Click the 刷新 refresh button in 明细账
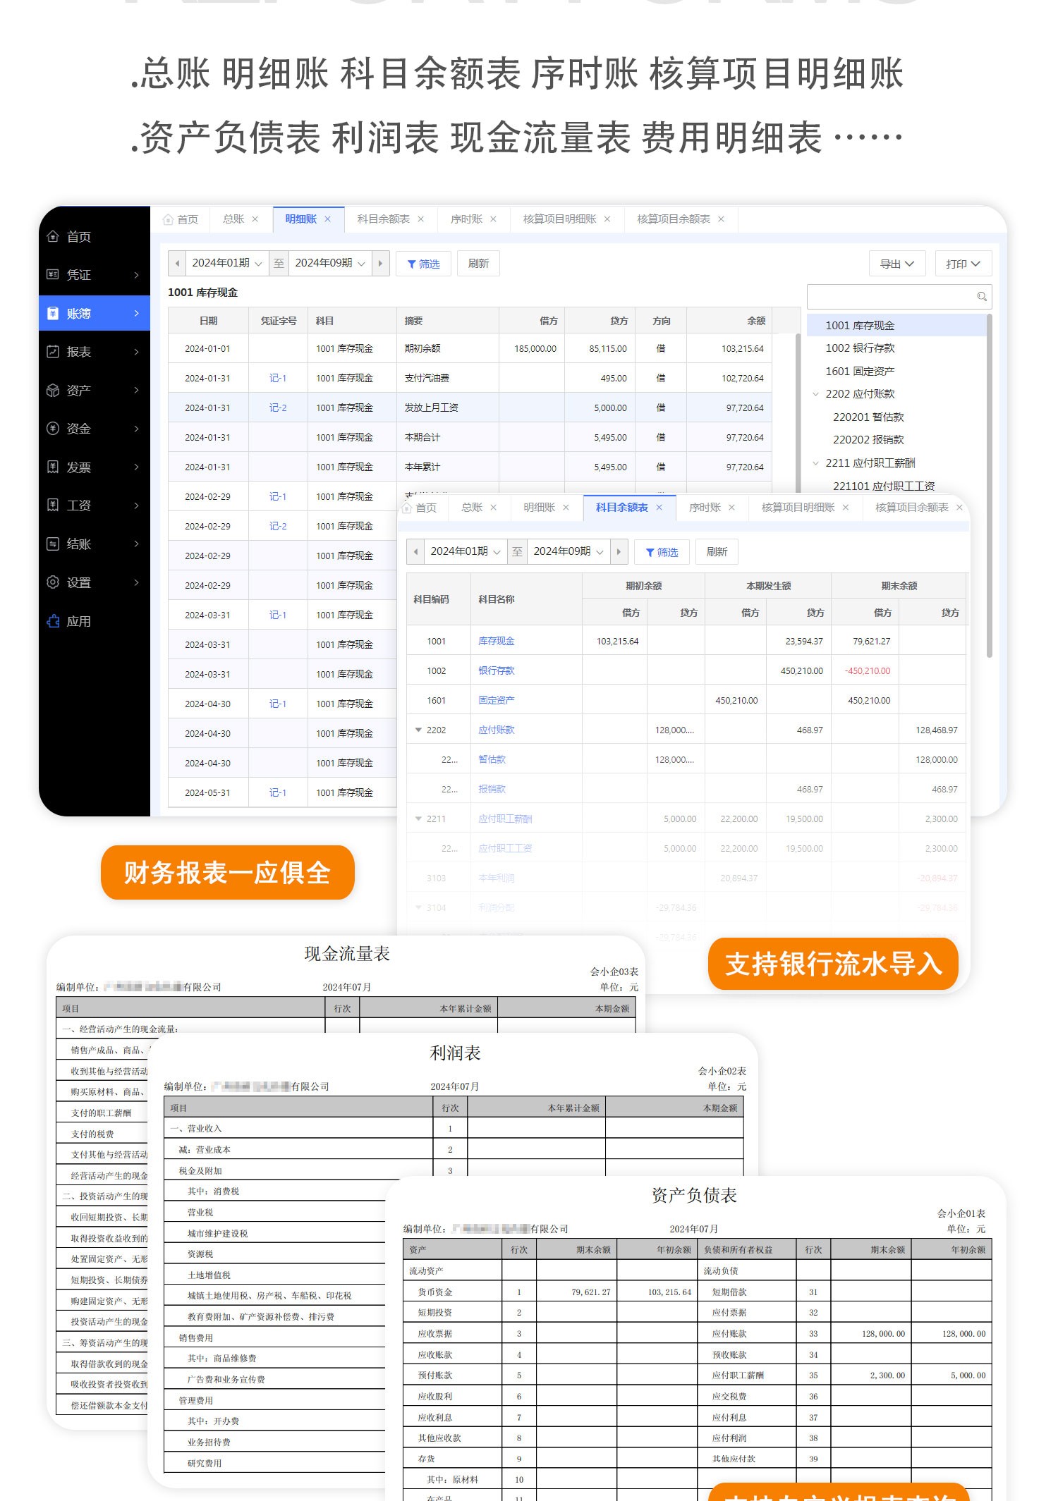 478,264
